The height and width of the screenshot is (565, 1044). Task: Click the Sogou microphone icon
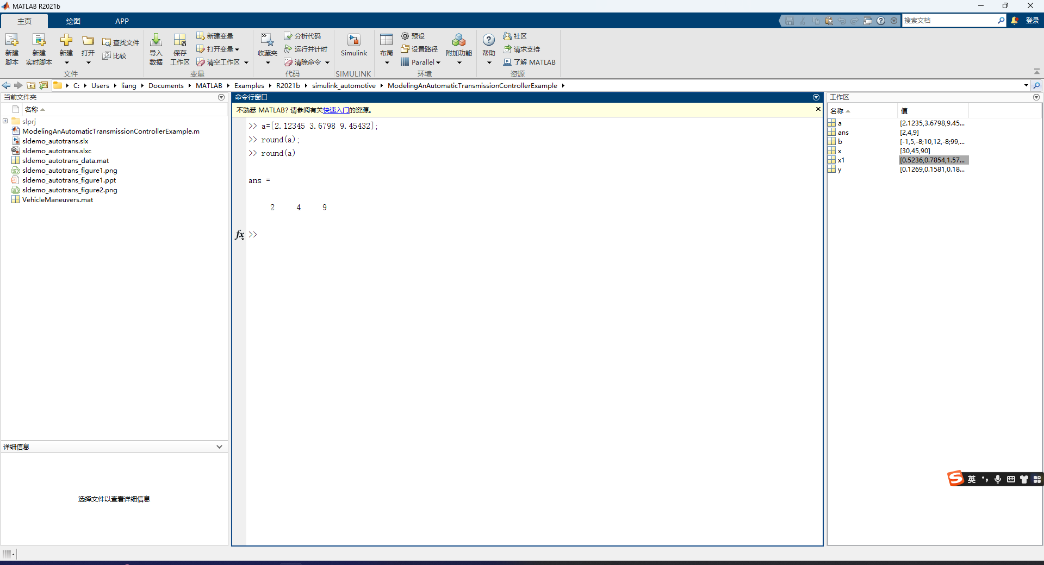(998, 479)
